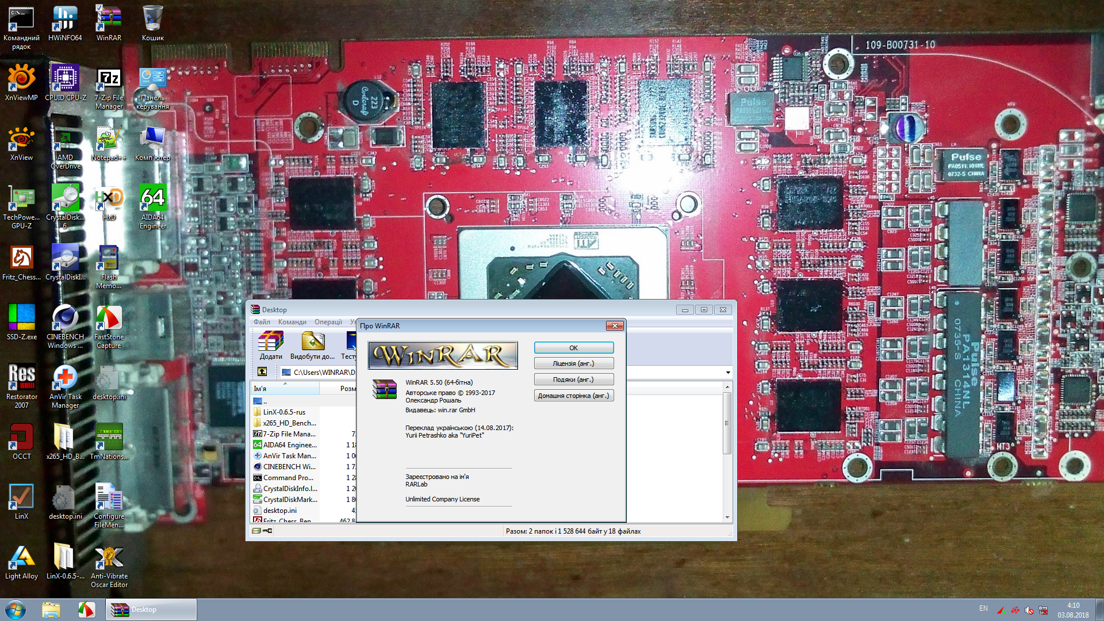Click Домашня сторінка (анг.) button
The width and height of the screenshot is (1104, 621).
click(x=573, y=396)
